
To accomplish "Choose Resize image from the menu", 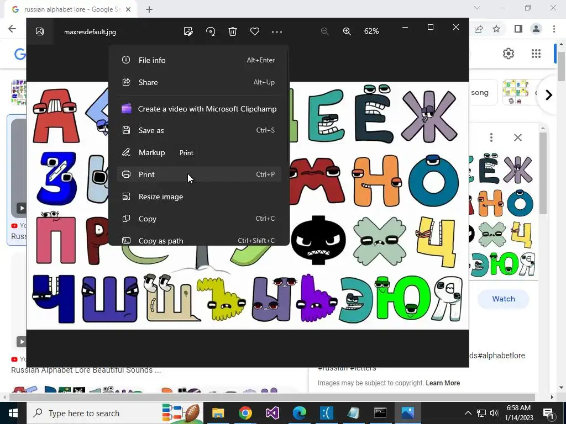I will (x=199, y=197).
